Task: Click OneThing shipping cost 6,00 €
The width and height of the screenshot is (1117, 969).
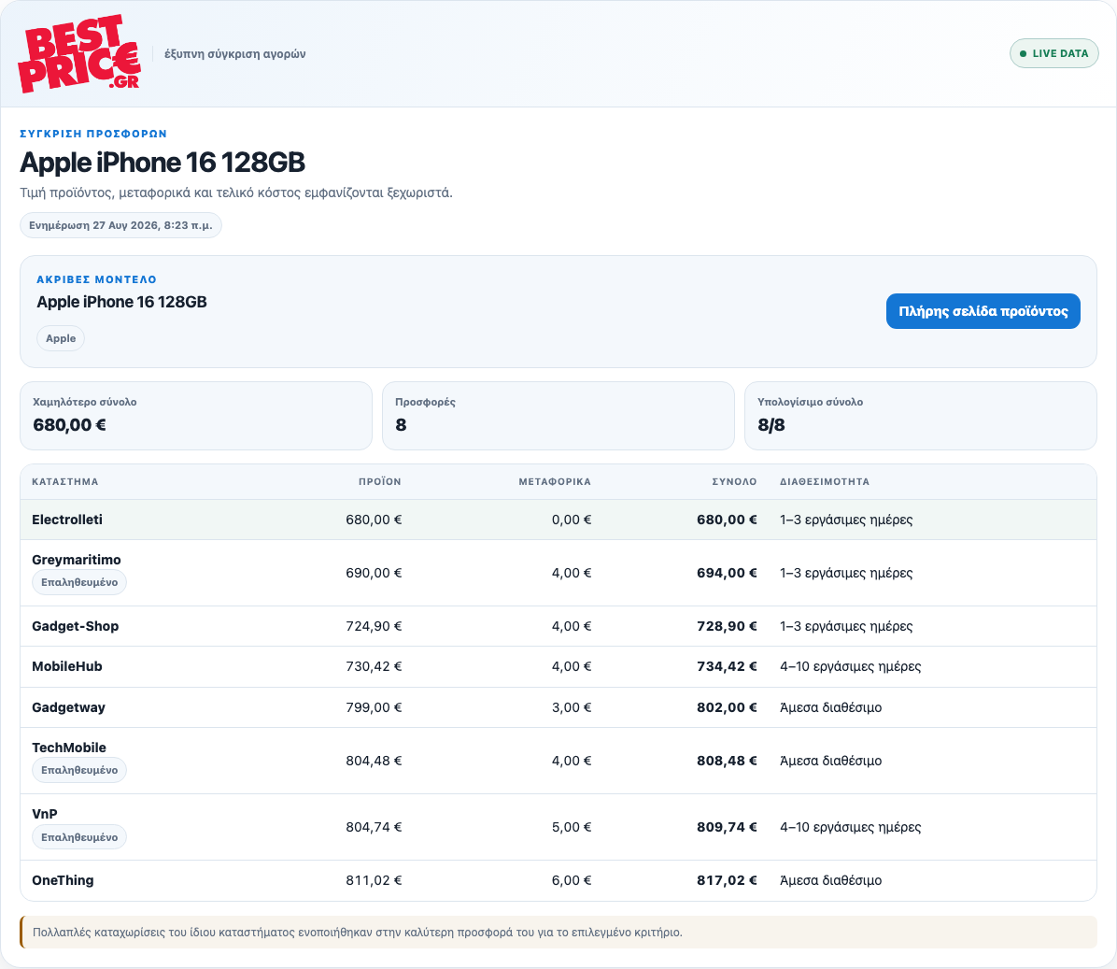Action: [572, 880]
